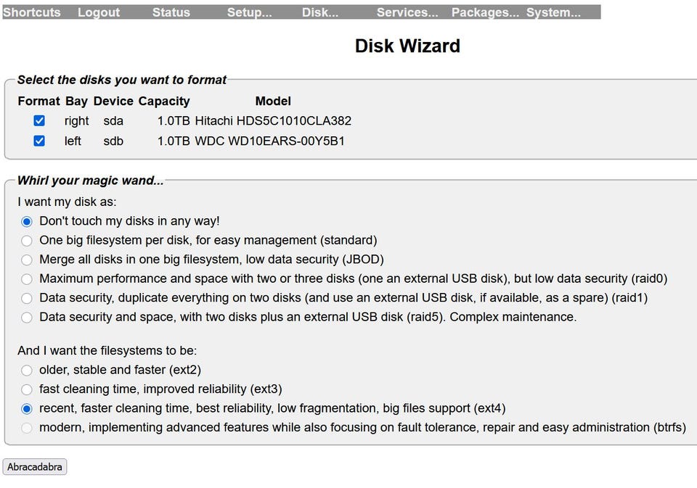Click the Logout menu item
The width and height of the screenshot is (697, 488).
tap(99, 12)
